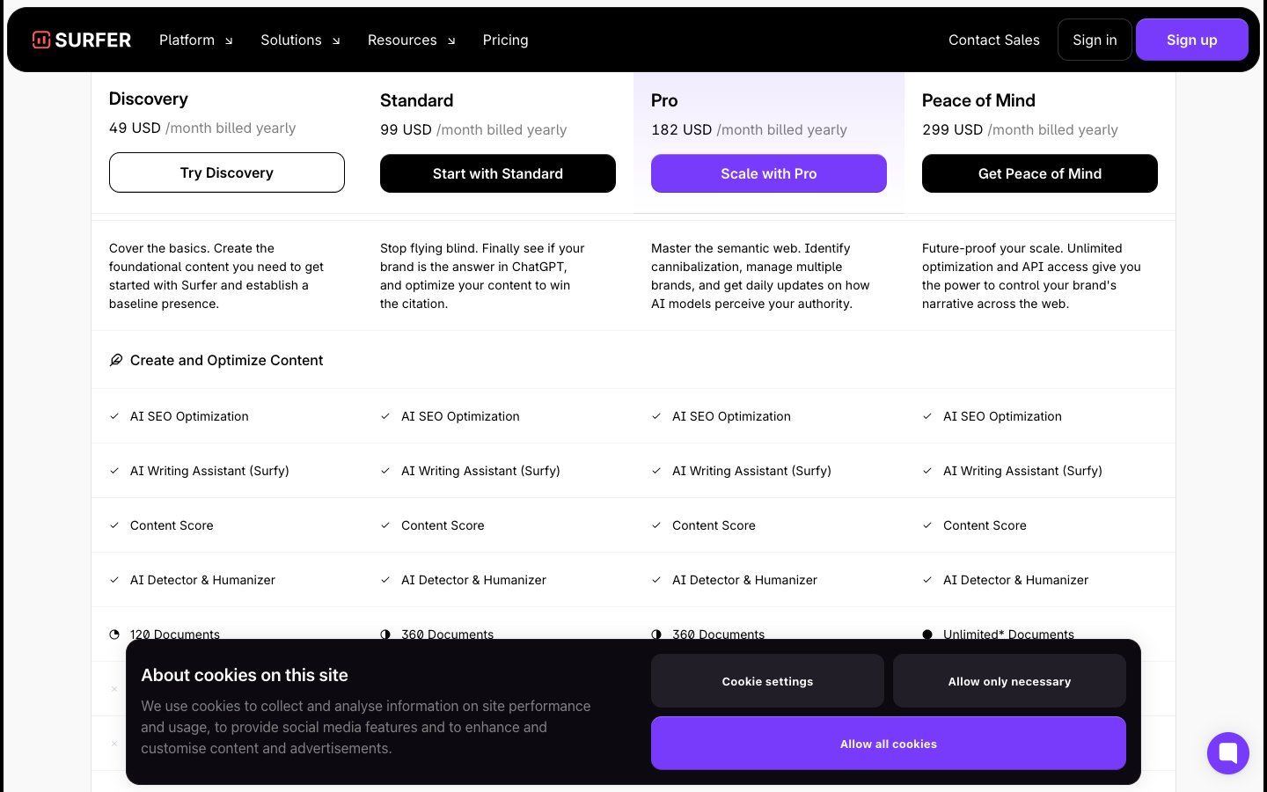Click the feather icon beside Create and Optimize Content
This screenshot has height=792, width=1267.
point(115,360)
